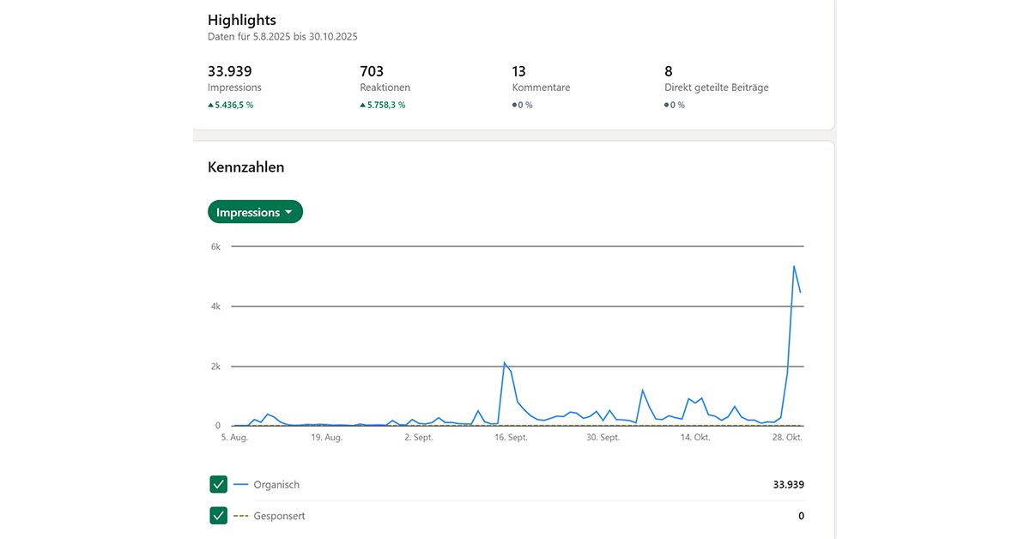This screenshot has width=1030, height=539.
Task: Click the date range text under Highlights
Action: point(282,37)
